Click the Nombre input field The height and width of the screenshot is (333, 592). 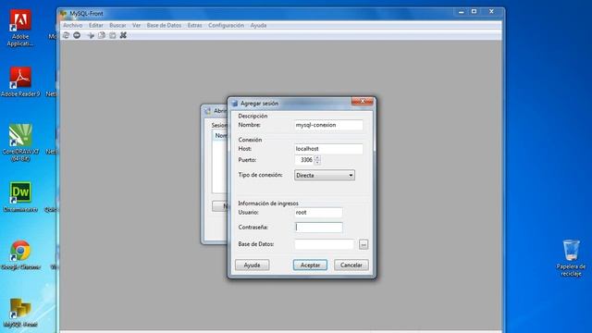(x=328, y=125)
